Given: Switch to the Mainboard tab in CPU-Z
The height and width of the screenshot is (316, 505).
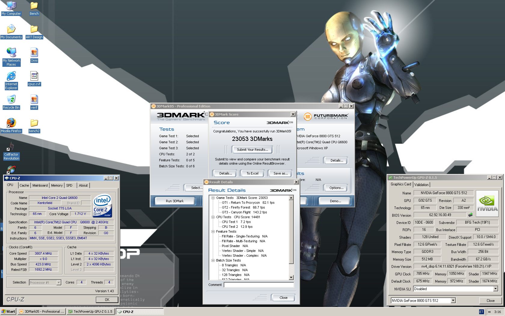Looking at the screenshot, I should click(40, 185).
